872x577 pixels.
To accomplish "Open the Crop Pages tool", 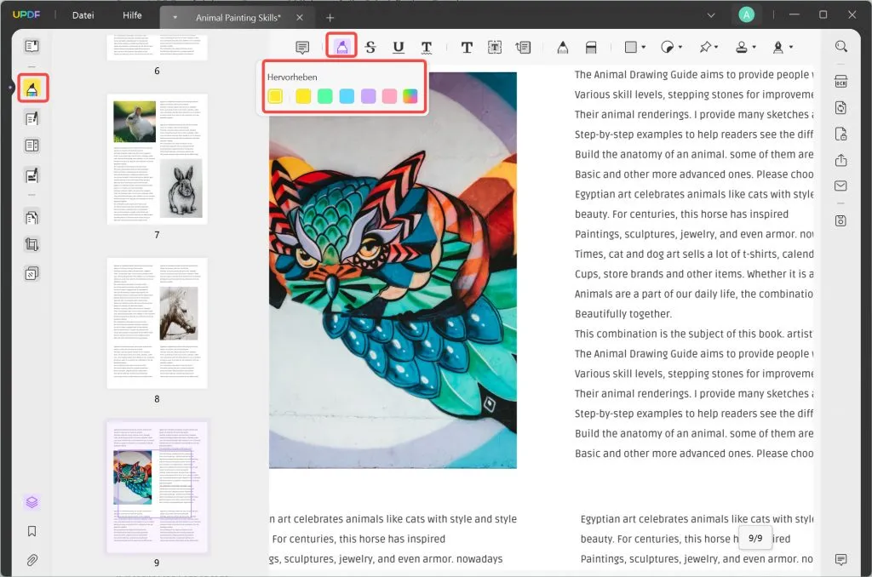I will [x=32, y=245].
